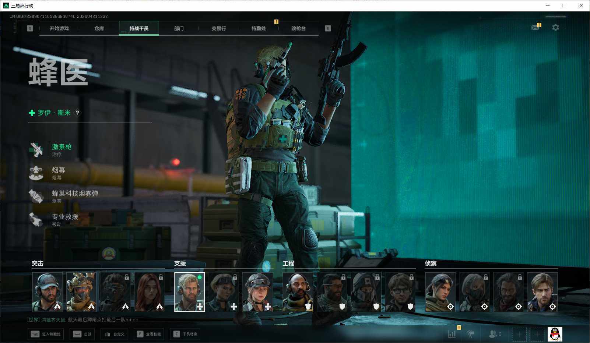Screen dimensions: 590x343
Task: Click the 支援 class heading
Action: 180,264
